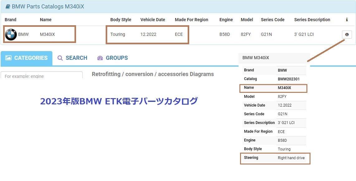Click the 'i' column header icon
Image resolution: width=356 pixels, height=181 pixels.
coord(347,20)
